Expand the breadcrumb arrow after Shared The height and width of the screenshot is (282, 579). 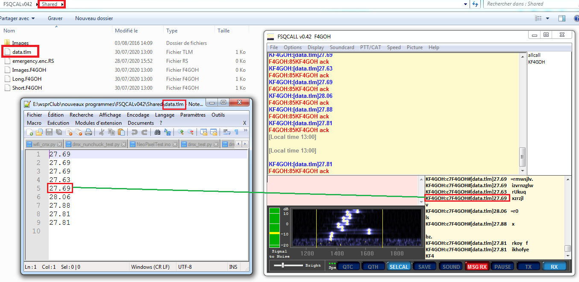click(63, 4)
